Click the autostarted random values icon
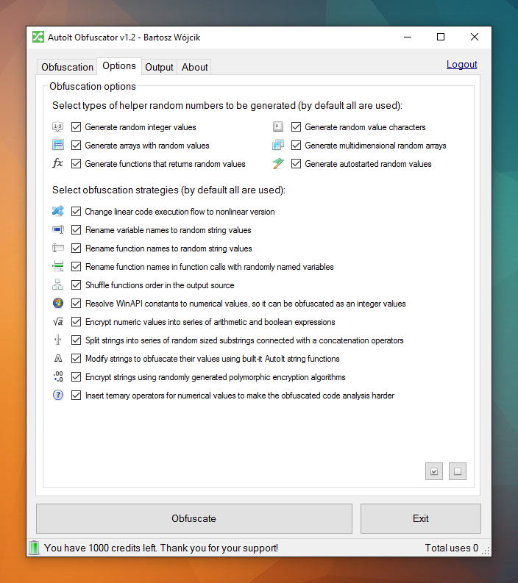The height and width of the screenshot is (583, 518). coord(277,164)
